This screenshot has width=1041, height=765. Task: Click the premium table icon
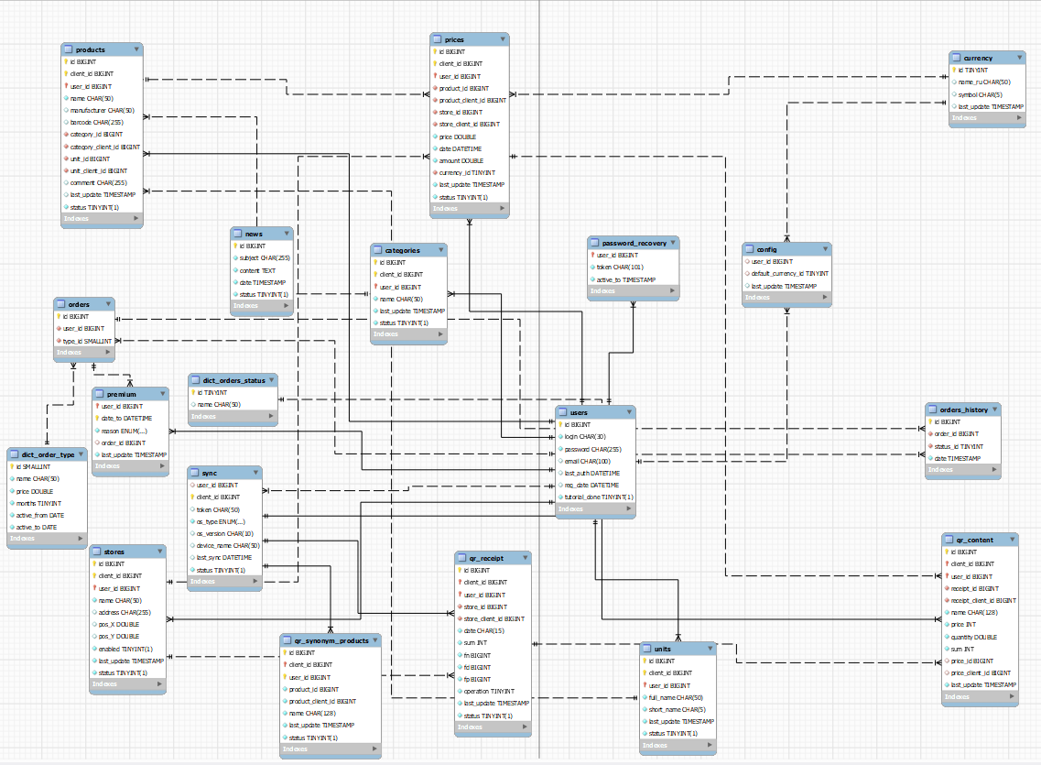(100, 395)
